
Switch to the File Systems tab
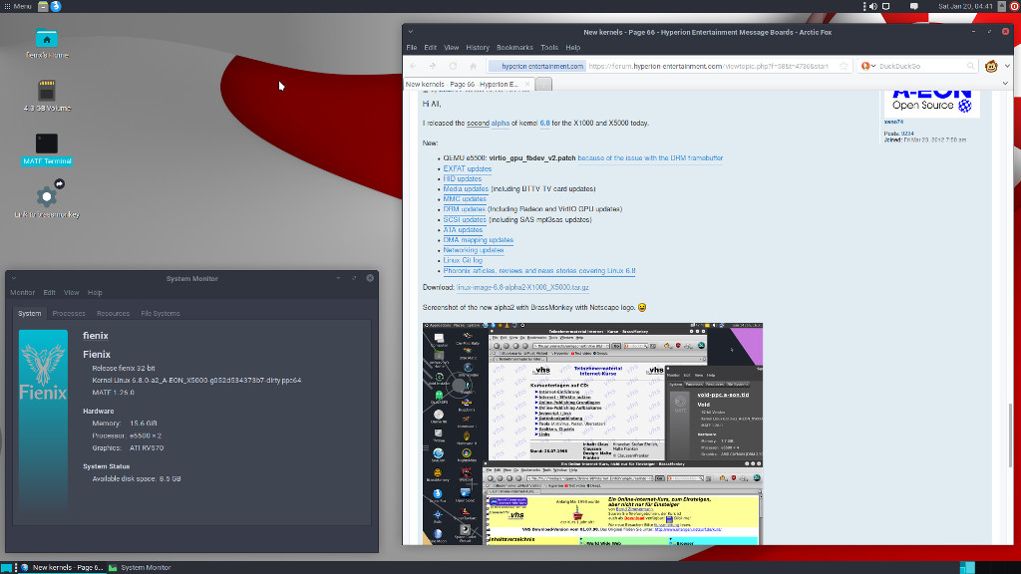pyautogui.click(x=161, y=314)
